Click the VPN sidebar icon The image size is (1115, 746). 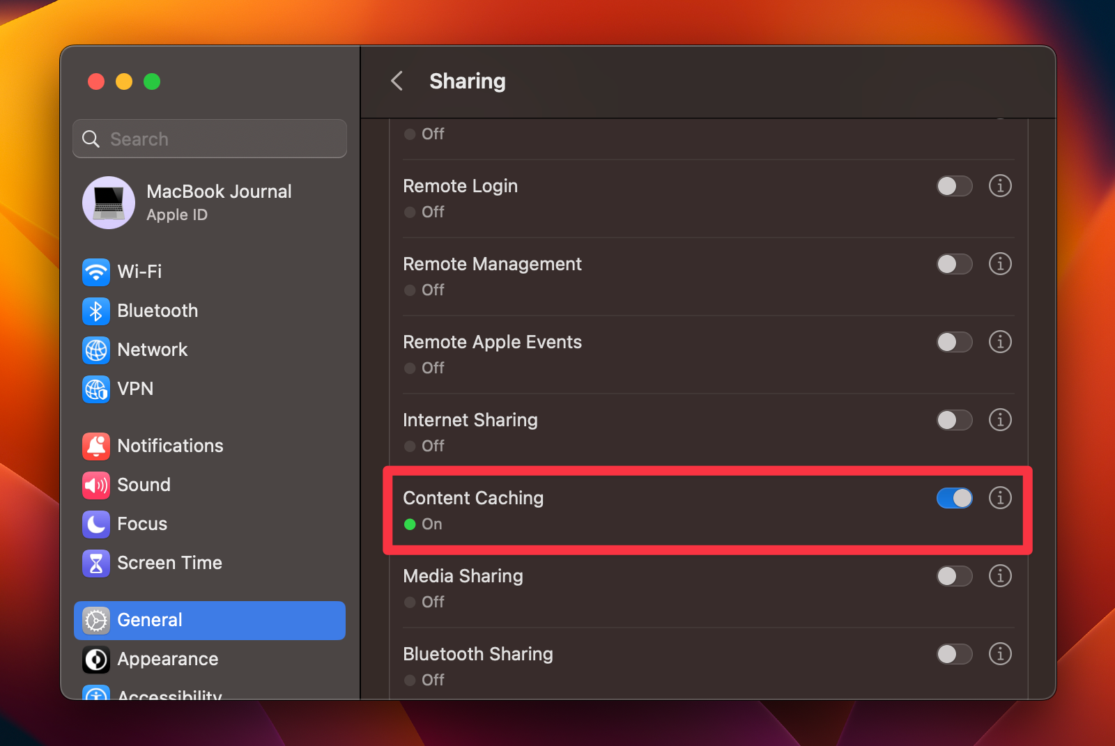pos(95,389)
